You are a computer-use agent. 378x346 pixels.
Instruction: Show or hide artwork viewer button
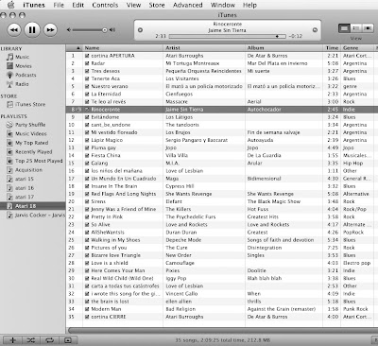click(68, 340)
